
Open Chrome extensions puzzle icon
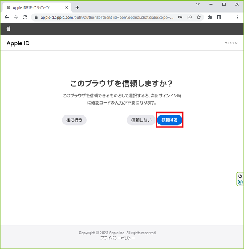(x=210, y=18)
